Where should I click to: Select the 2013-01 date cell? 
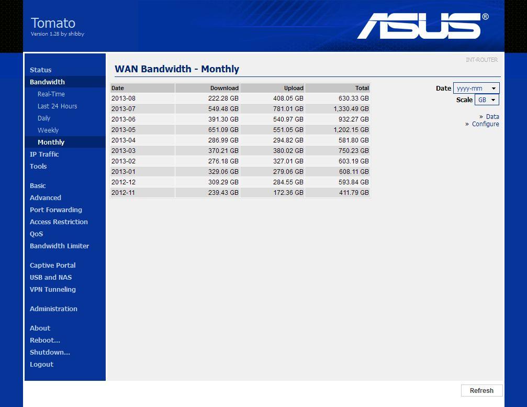[x=142, y=171]
